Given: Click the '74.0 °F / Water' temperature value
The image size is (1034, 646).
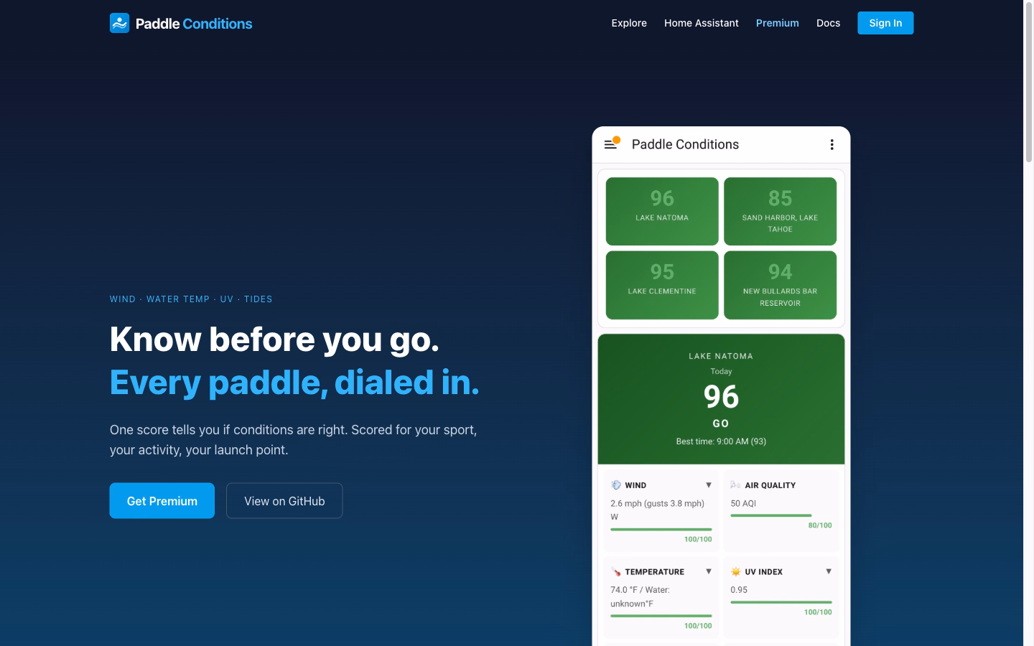Looking at the screenshot, I should (x=640, y=590).
